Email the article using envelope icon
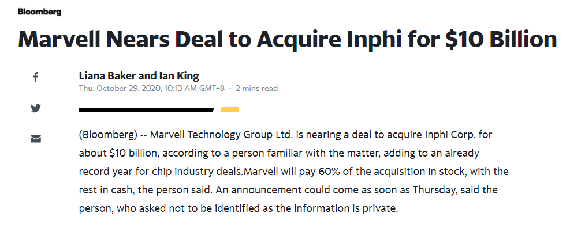Screen dimensions: 570x228 tap(36, 139)
